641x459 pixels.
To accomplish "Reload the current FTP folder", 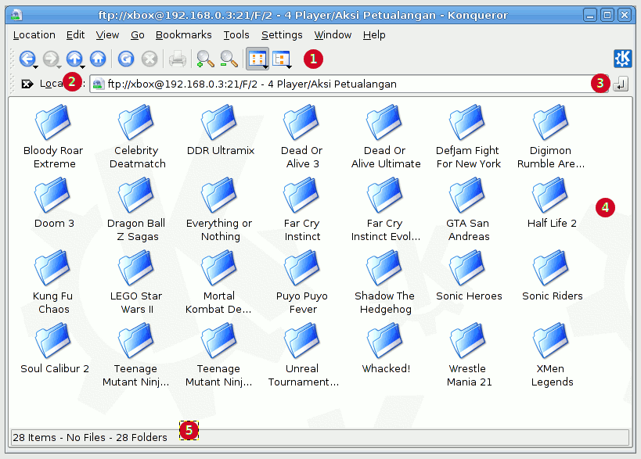I will (x=126, y=59).
